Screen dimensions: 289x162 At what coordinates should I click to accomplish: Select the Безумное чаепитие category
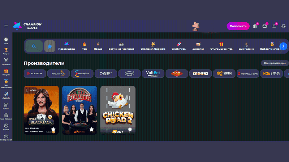[121, 46]
